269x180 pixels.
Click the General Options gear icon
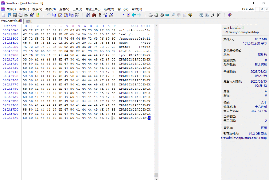(x=190, y=15)
